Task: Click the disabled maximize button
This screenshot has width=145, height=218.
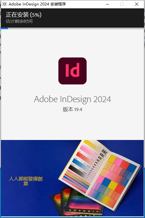Action: 122,4
